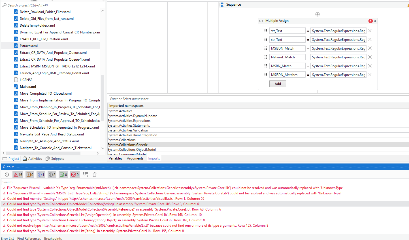
Task: Select Dictionary(String,Object) type error line
Action: 205,220
